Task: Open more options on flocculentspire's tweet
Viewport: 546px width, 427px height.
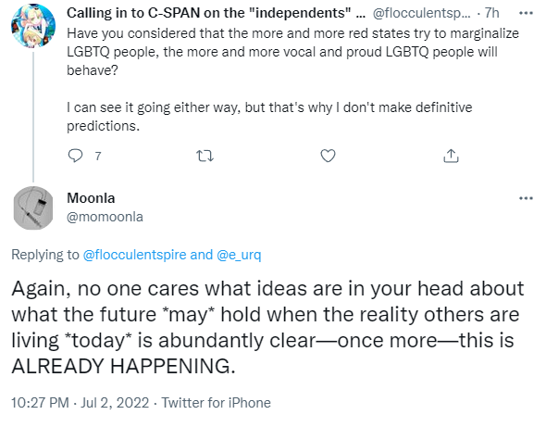Action: click(x=526, y=13)
